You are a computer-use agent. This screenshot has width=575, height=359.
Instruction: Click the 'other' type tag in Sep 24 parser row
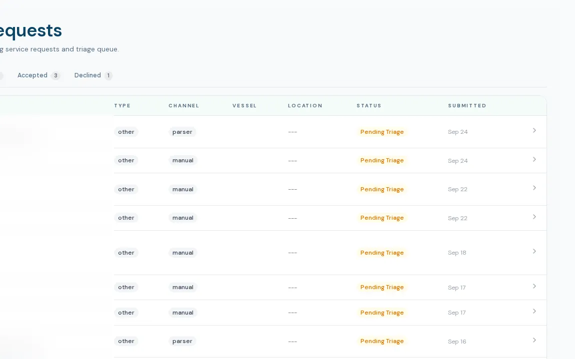pyautogui.click(x=126, y=132)
